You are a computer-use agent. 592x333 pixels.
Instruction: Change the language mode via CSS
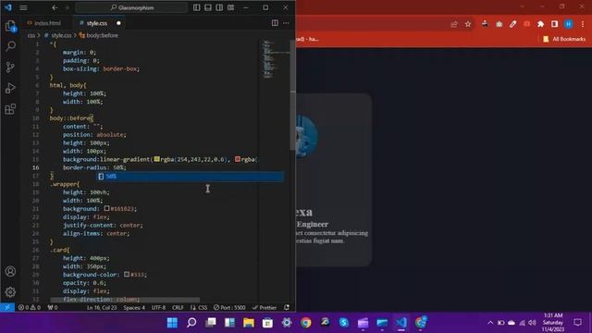pyautogui.click(x=199, y=307)
